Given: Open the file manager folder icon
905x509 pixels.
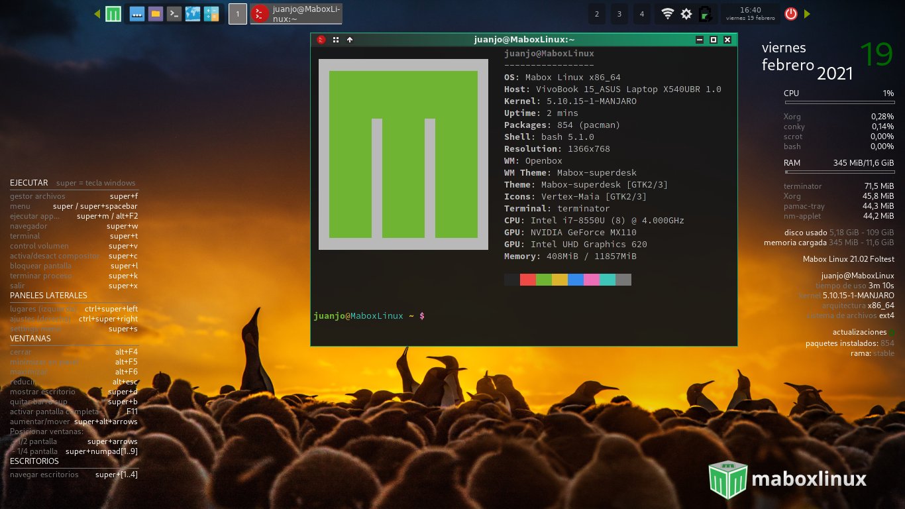Looking at the screenshot, I should click(x=156, y=14).
